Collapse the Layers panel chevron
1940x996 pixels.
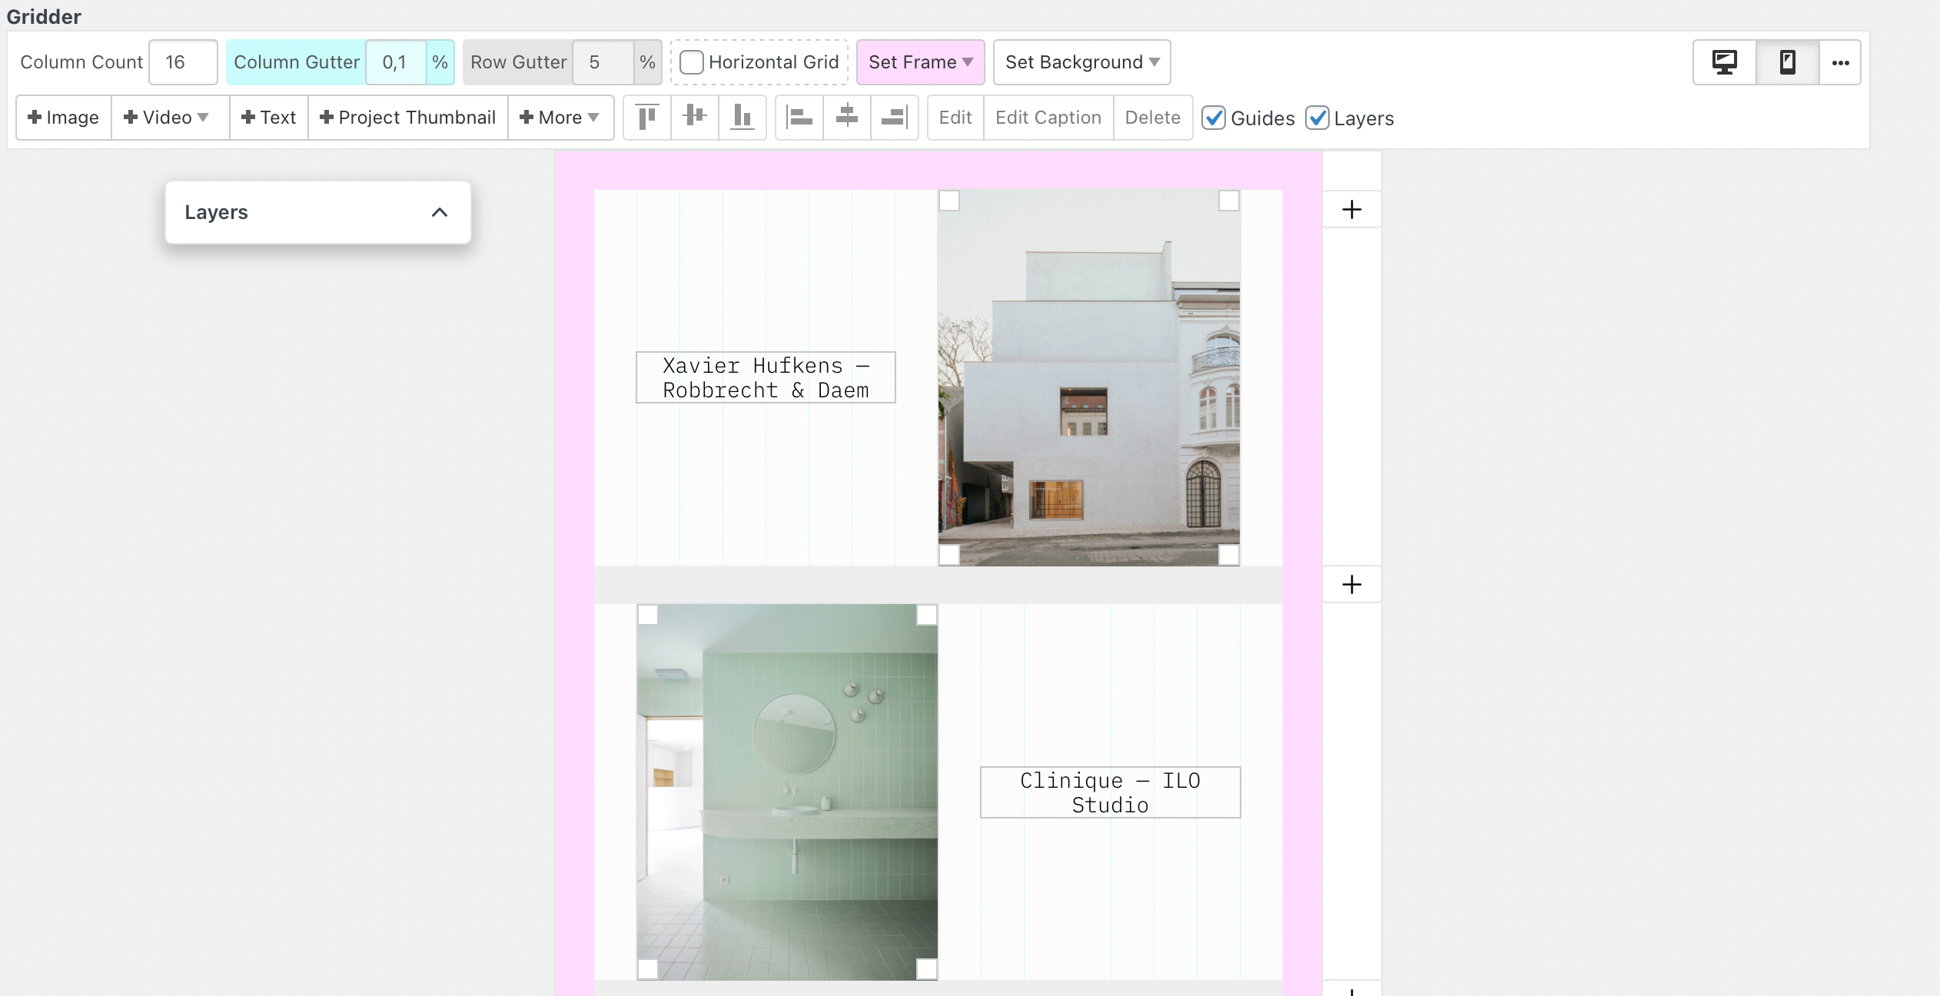[x=440, y=212]
